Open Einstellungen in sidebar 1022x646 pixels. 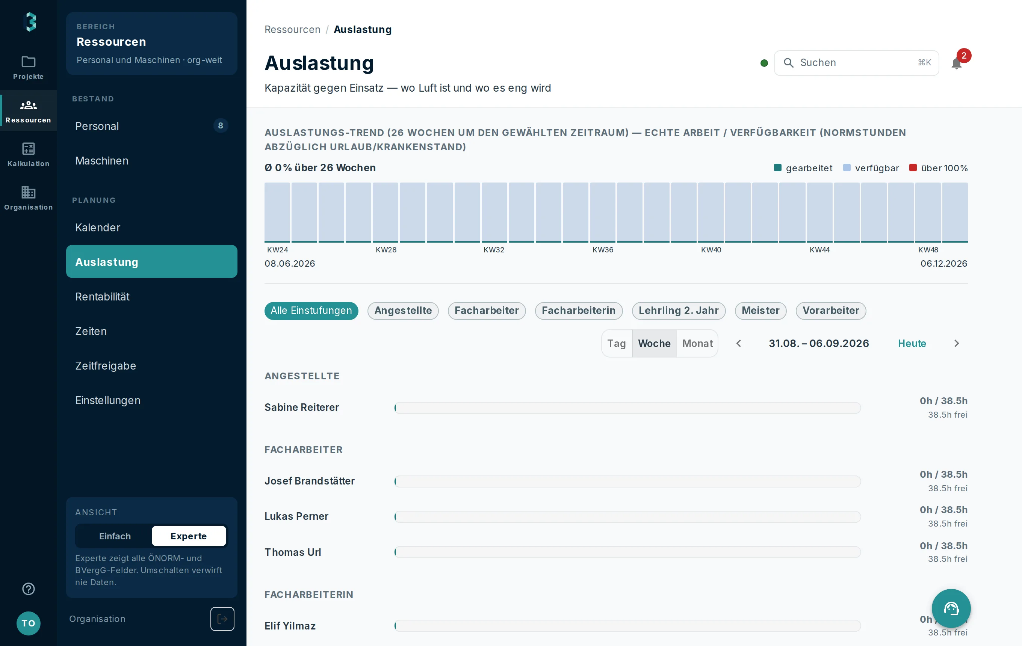coord(151,400)
